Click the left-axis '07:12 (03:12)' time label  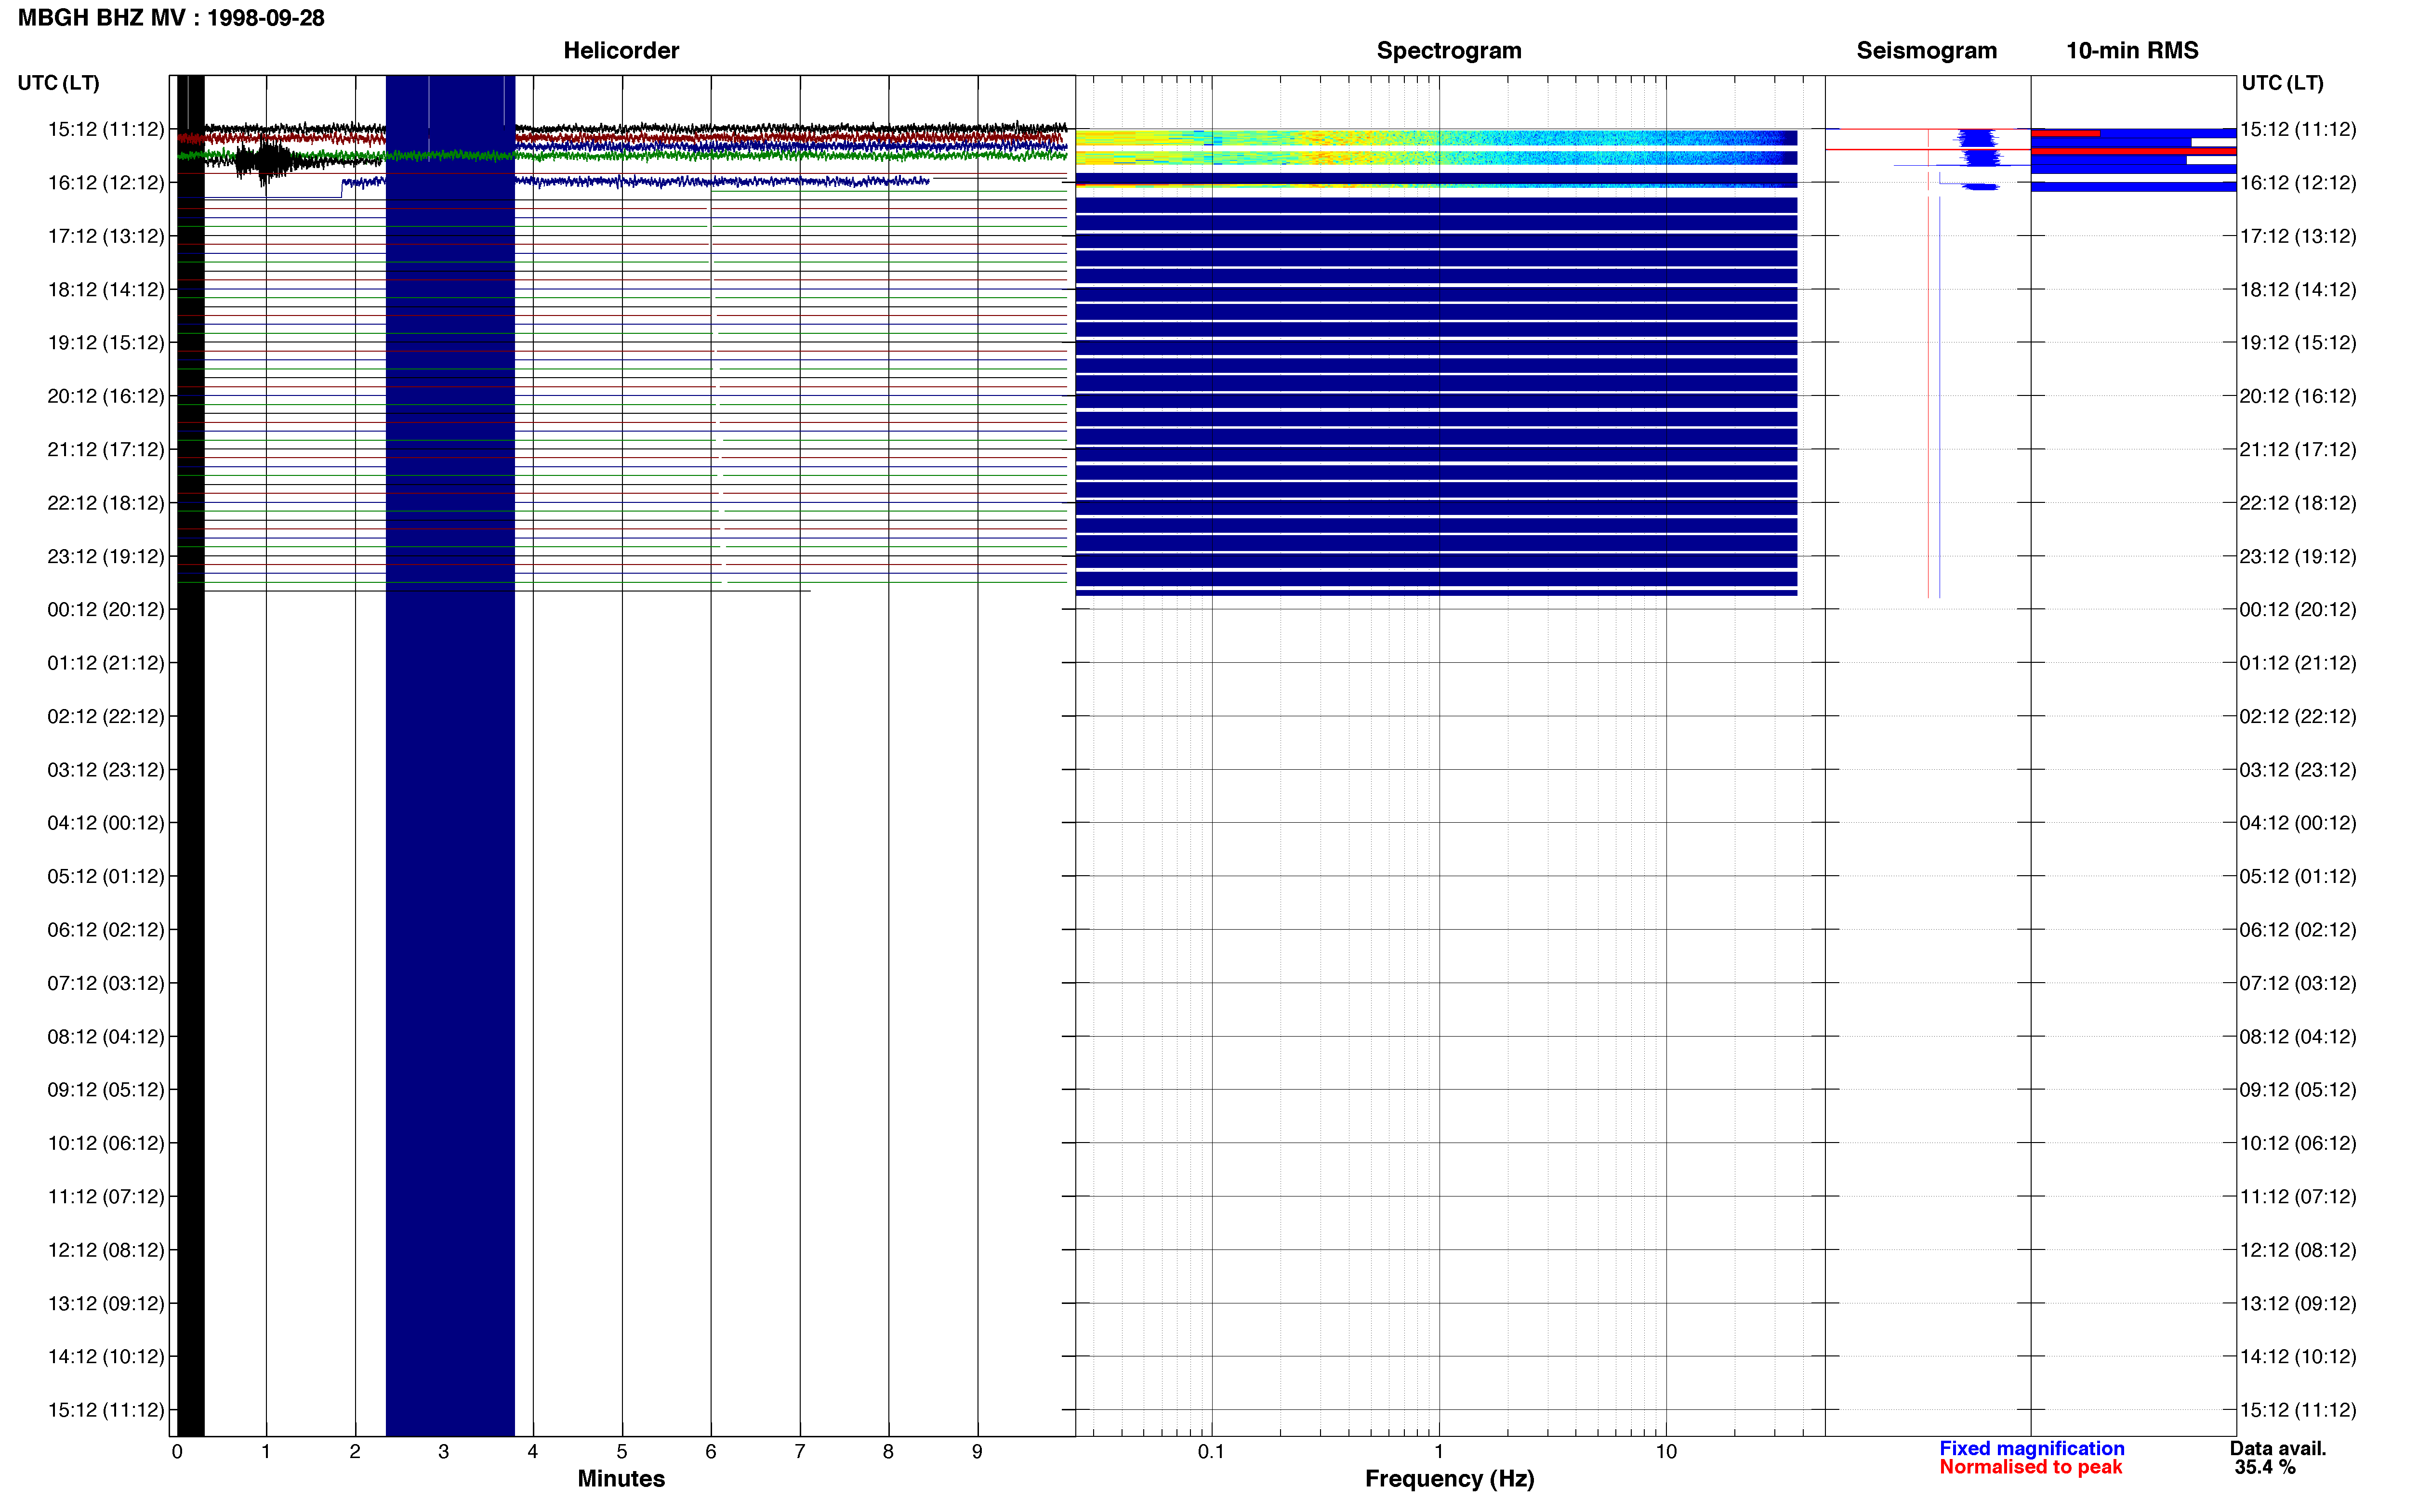tap(106, 983)
